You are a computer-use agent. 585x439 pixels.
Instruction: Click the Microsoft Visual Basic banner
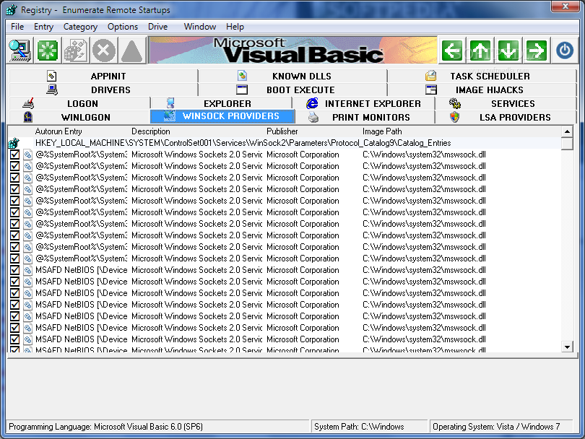pyautogui.click(x=293, y=51)
